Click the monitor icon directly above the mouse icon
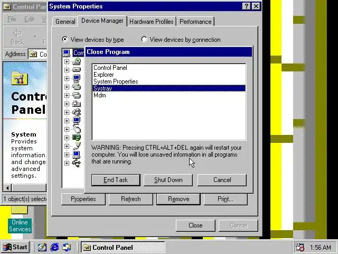338x254 pixels. 77,121
